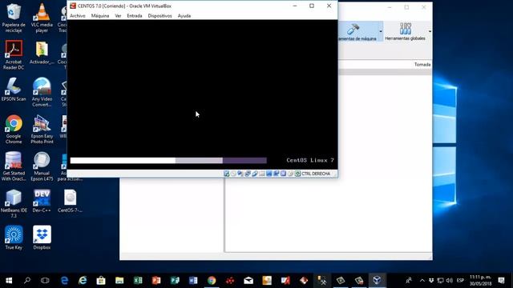Screen dimensions: 513x288
Task: Select the Any Video Converter desktop icon
Action: (42, 92)
